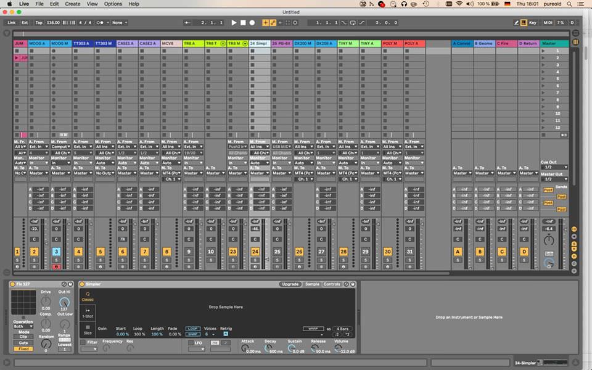Screen dimensions: 592x370
Task: Switch Simpler to the Controls tab
Action: [x=332, y=284]
